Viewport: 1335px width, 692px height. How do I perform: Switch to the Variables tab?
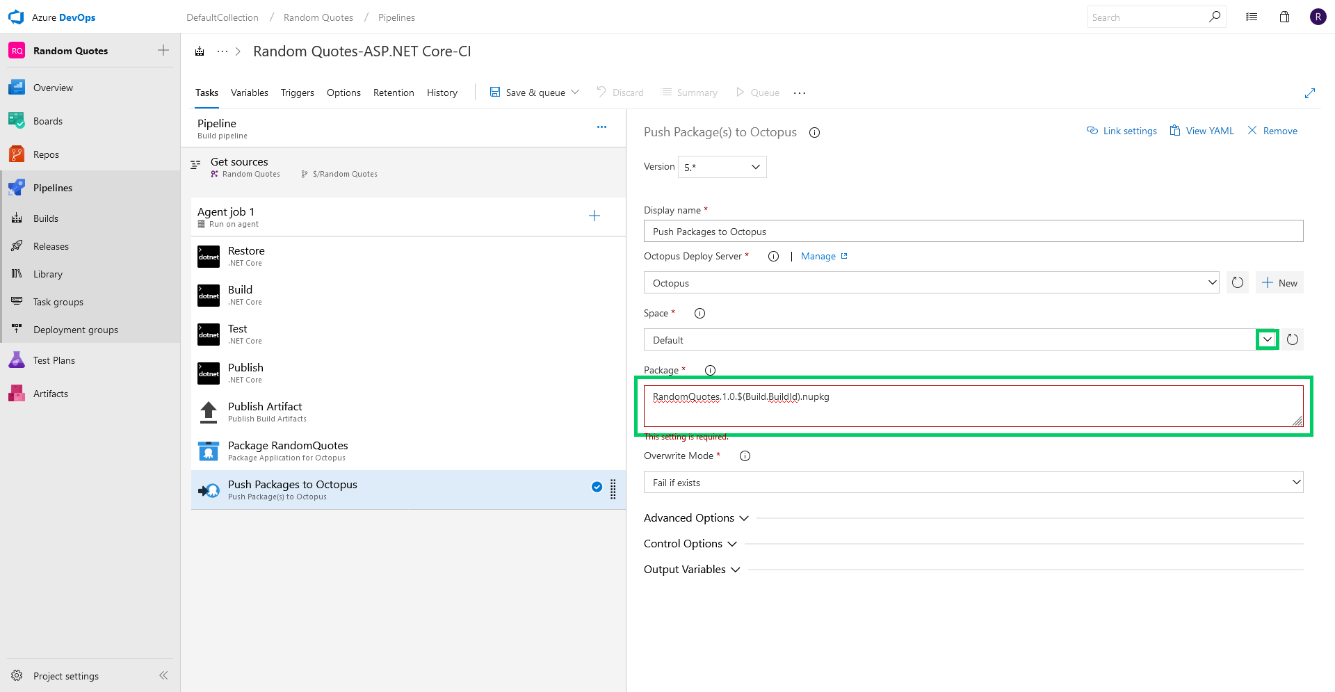250,92
